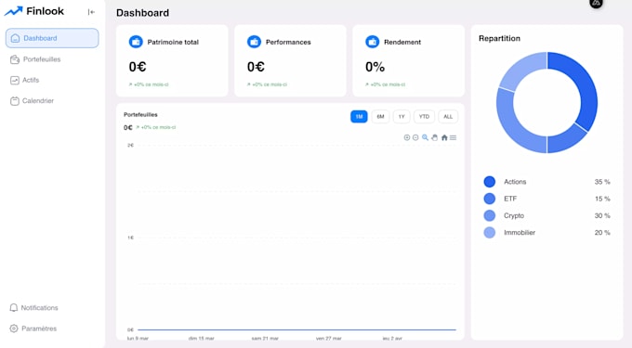
Task: Open the chart hamburger menu
Action: (x=453, y=137)
